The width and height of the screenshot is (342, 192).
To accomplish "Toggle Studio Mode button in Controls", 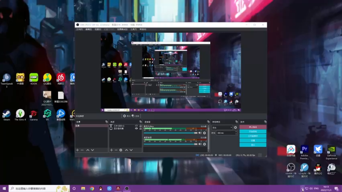I will (253, 136).
